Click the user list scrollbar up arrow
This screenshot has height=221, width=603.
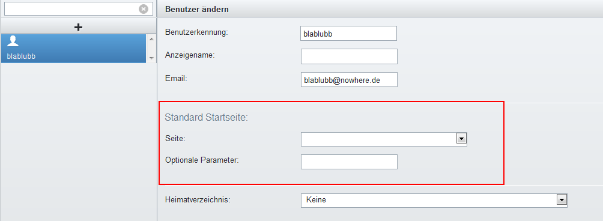[x=151, y=39]
